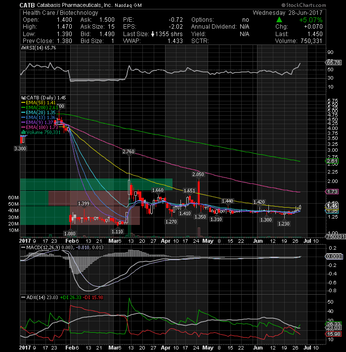
Task: Click the 1.110 March low label
Action: (x=117, y=231)
